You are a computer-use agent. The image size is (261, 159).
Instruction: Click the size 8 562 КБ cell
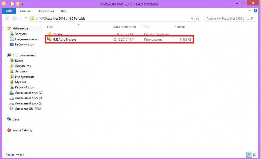[x=186, y=40]
